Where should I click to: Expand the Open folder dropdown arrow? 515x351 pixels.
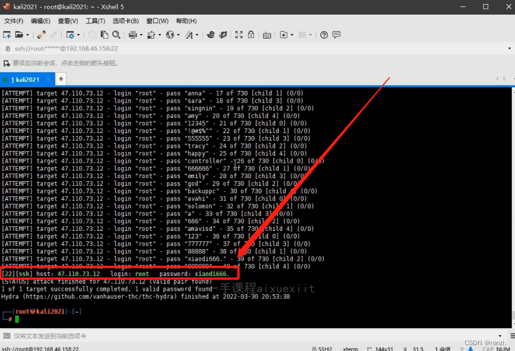coord(28,35)
